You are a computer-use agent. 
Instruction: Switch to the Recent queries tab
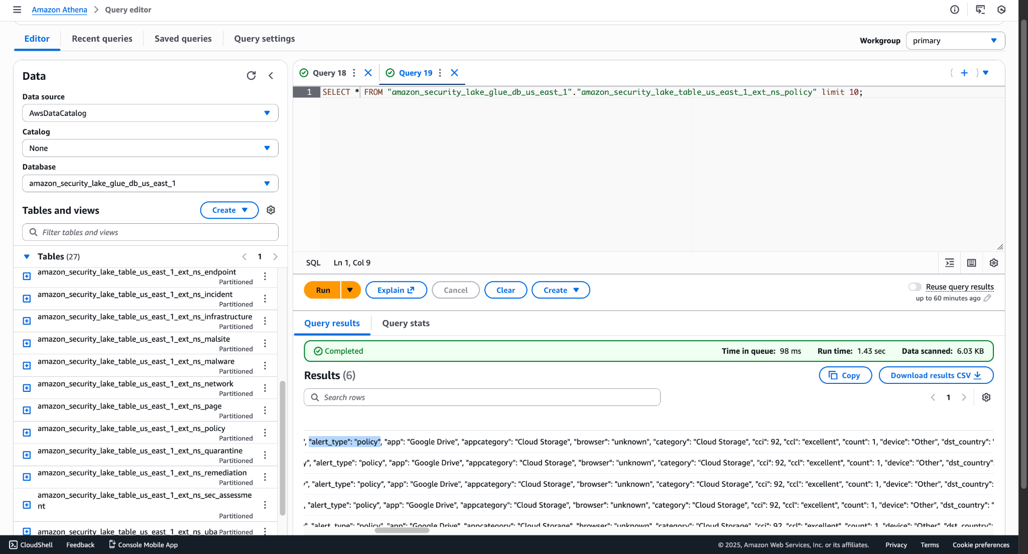click(x=102, y=39)
